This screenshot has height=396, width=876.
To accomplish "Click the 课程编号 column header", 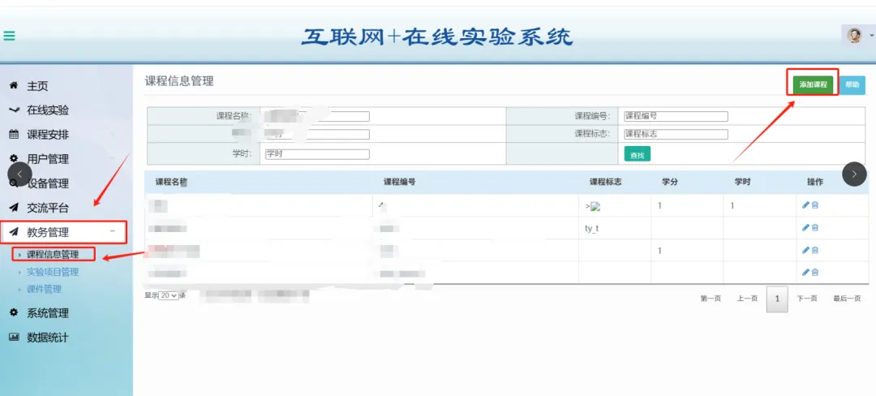I will [x=399, y=182].
